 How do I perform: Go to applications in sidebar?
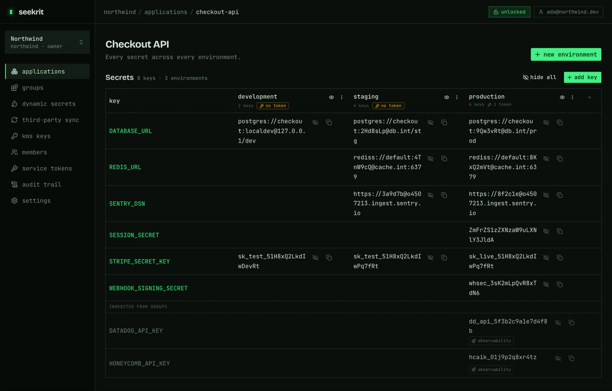(47, 71)
